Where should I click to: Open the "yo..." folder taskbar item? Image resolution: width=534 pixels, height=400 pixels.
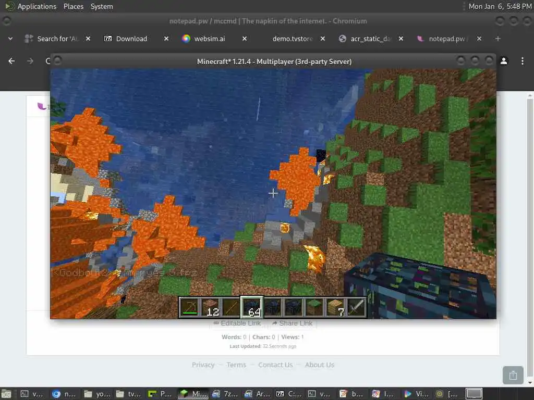pyautogui.click(x=96, y=394)
